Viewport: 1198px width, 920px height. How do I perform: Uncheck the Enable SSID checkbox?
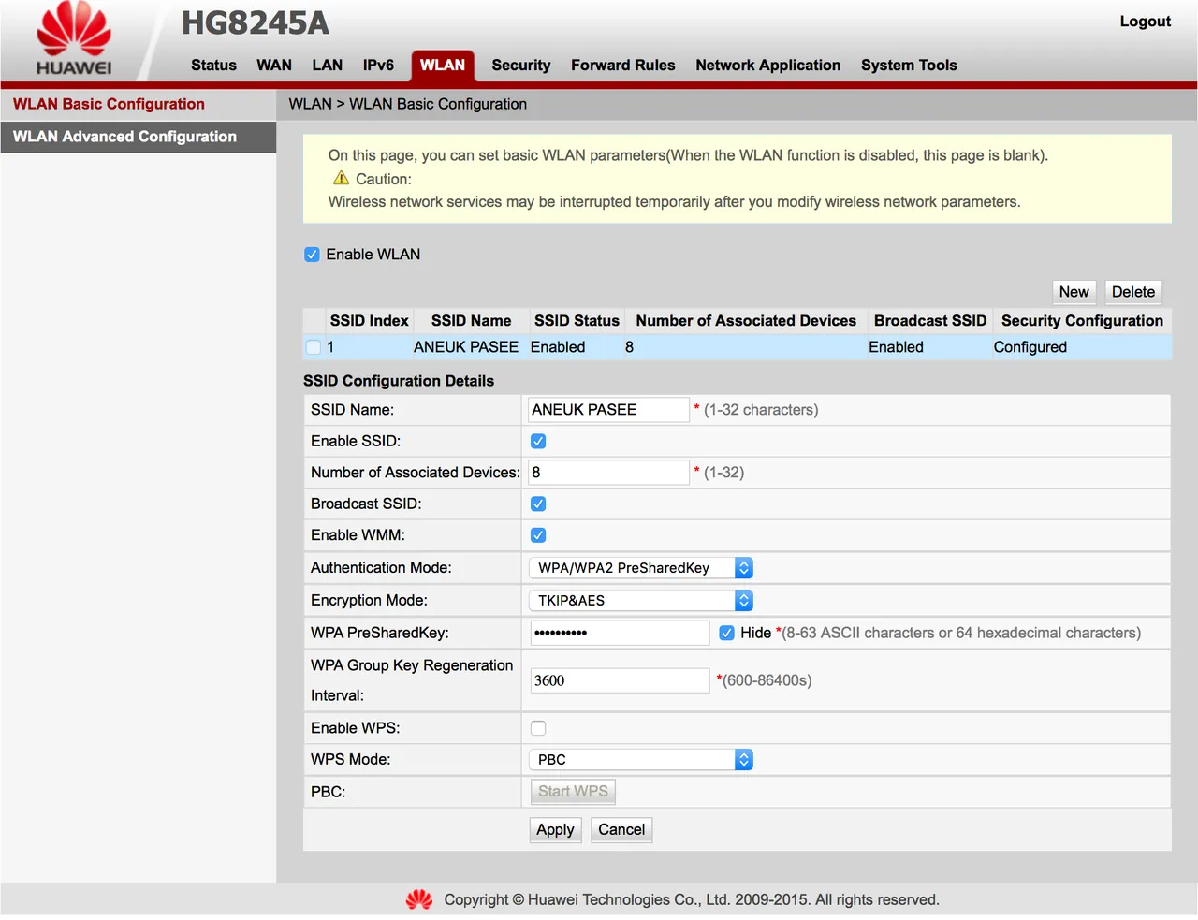point(538,441)
